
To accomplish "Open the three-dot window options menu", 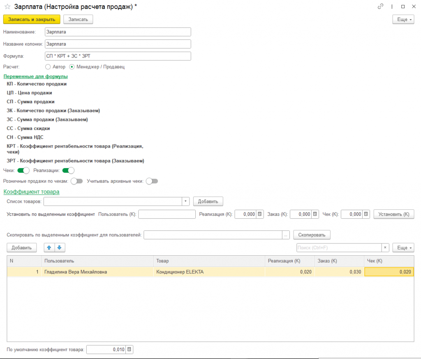I will 392,7.
